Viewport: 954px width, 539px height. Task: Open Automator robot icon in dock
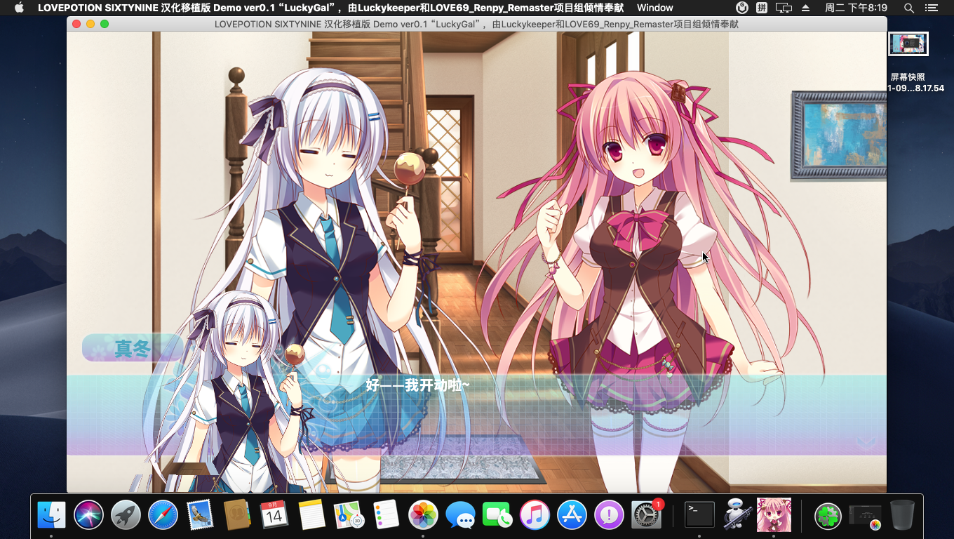[x=737, y=515]
